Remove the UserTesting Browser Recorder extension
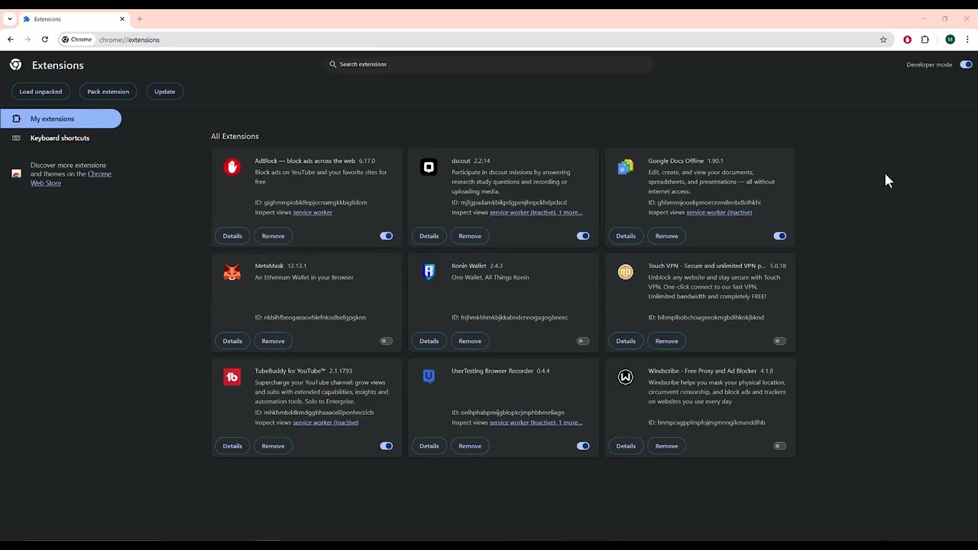 470,446
